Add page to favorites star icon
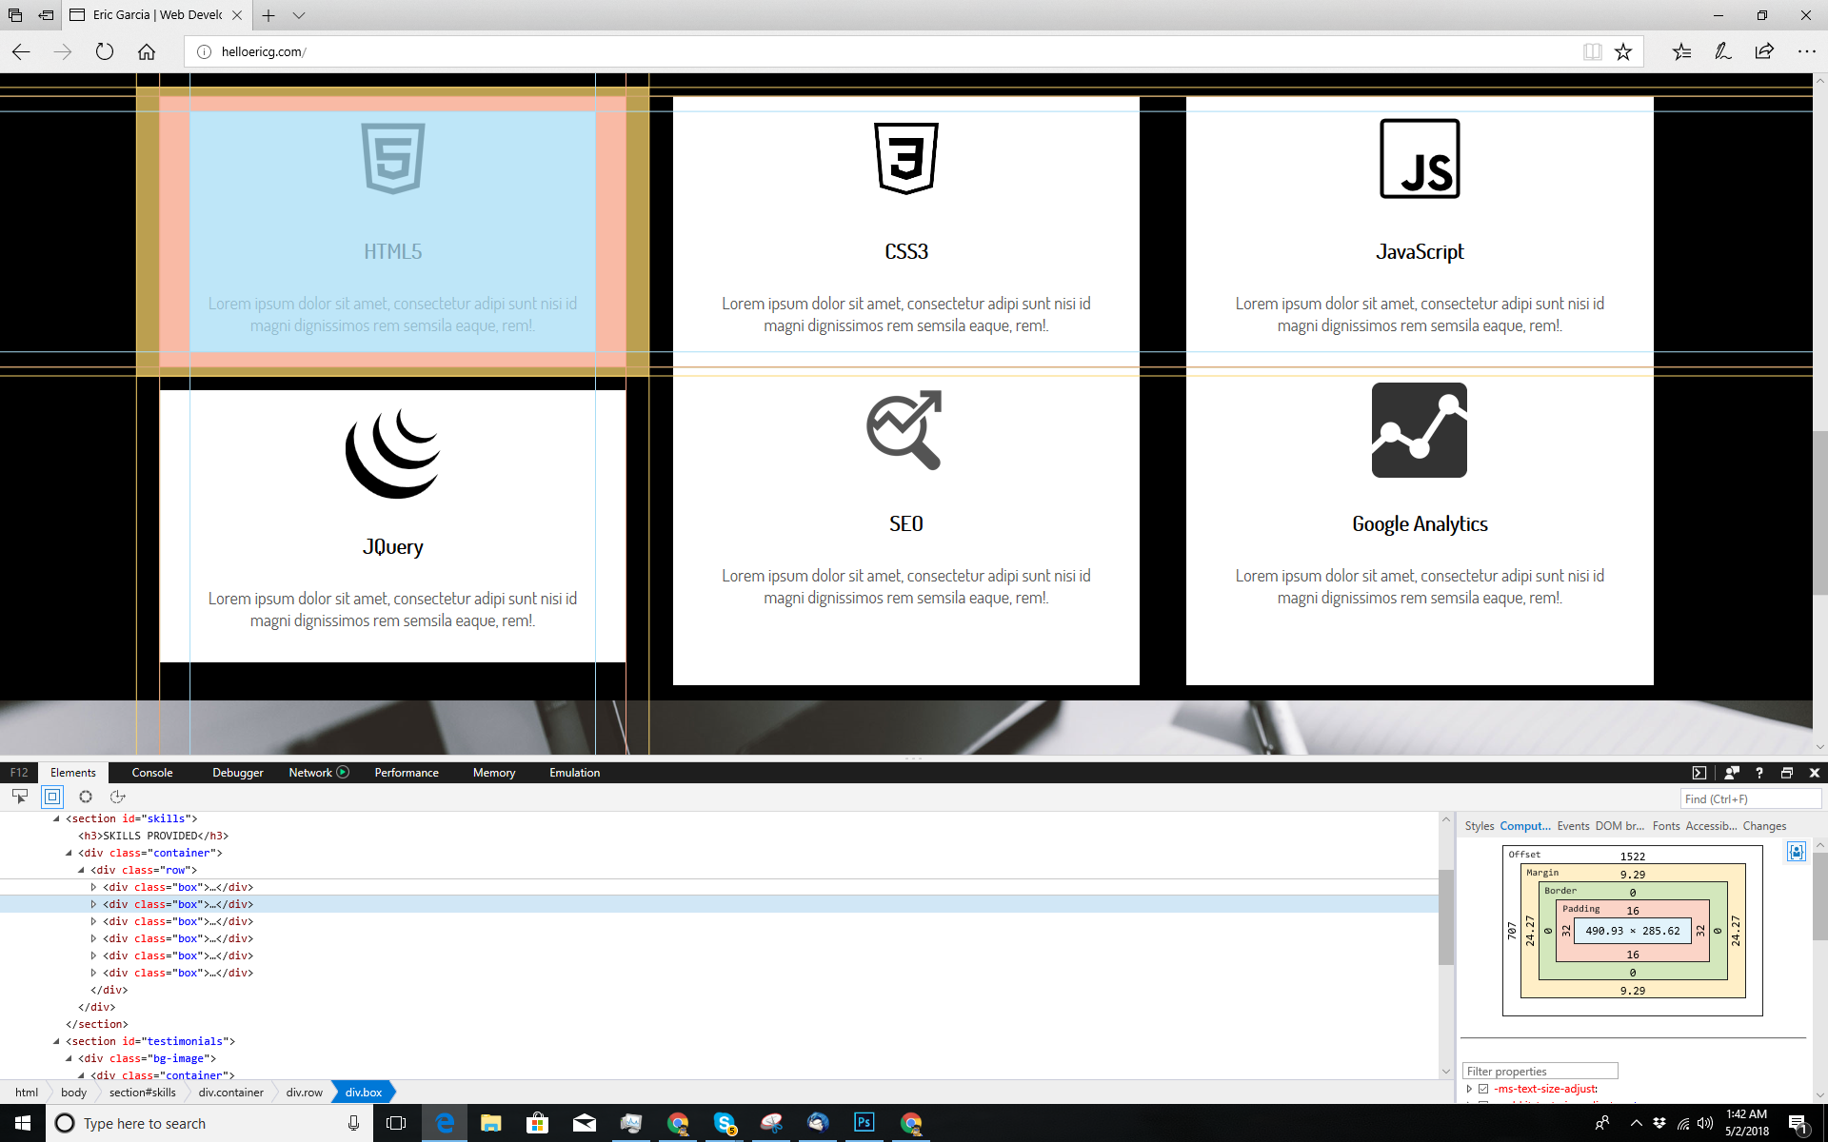This screenshot has height=1142, width=1828. 1623,51
